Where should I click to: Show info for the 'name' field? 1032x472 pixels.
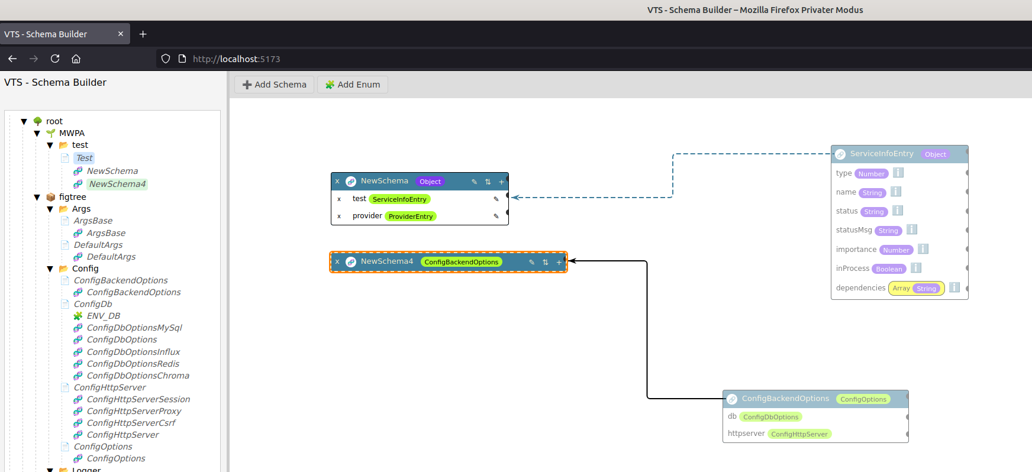[x=896, y=192]
